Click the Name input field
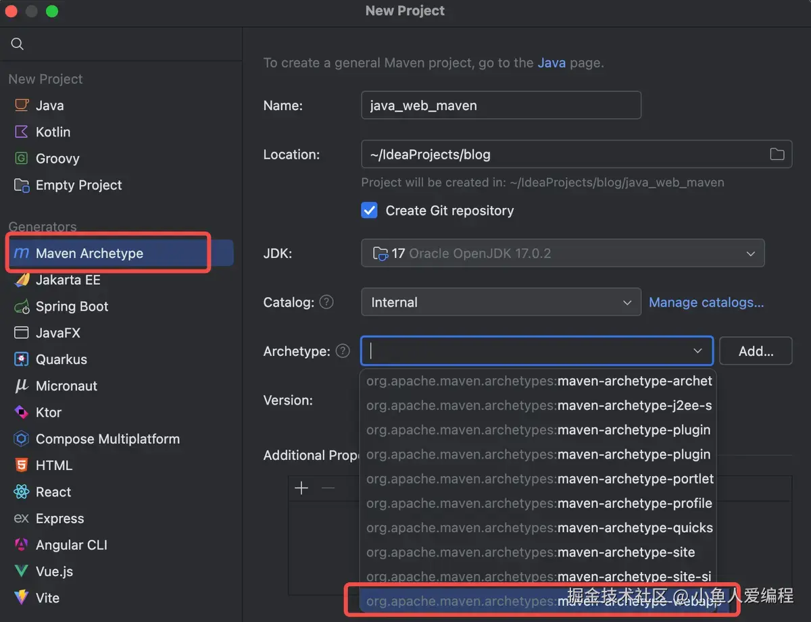The width and height of the screenshot is (811, 622). pos(501,105)
